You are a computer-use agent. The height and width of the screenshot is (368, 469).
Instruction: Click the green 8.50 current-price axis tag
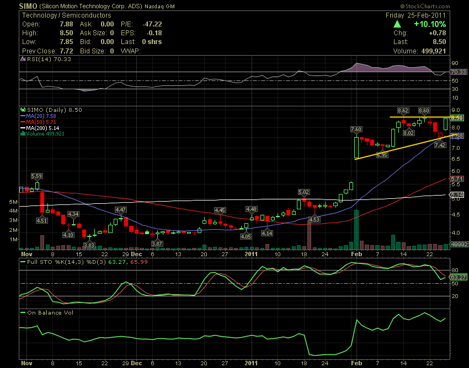(x=457, y=118)
